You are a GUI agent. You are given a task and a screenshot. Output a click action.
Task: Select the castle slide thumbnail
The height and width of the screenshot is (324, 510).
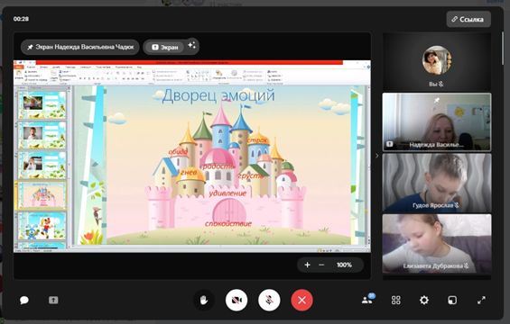(42, 195)
